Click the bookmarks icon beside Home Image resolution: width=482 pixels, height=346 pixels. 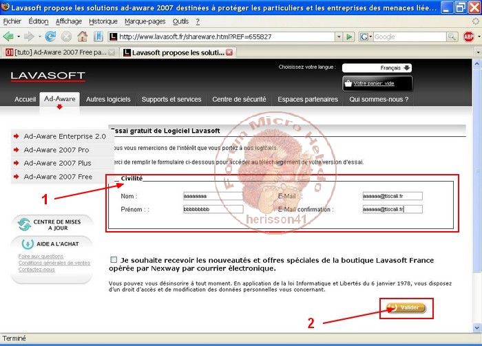click(98, 36)
